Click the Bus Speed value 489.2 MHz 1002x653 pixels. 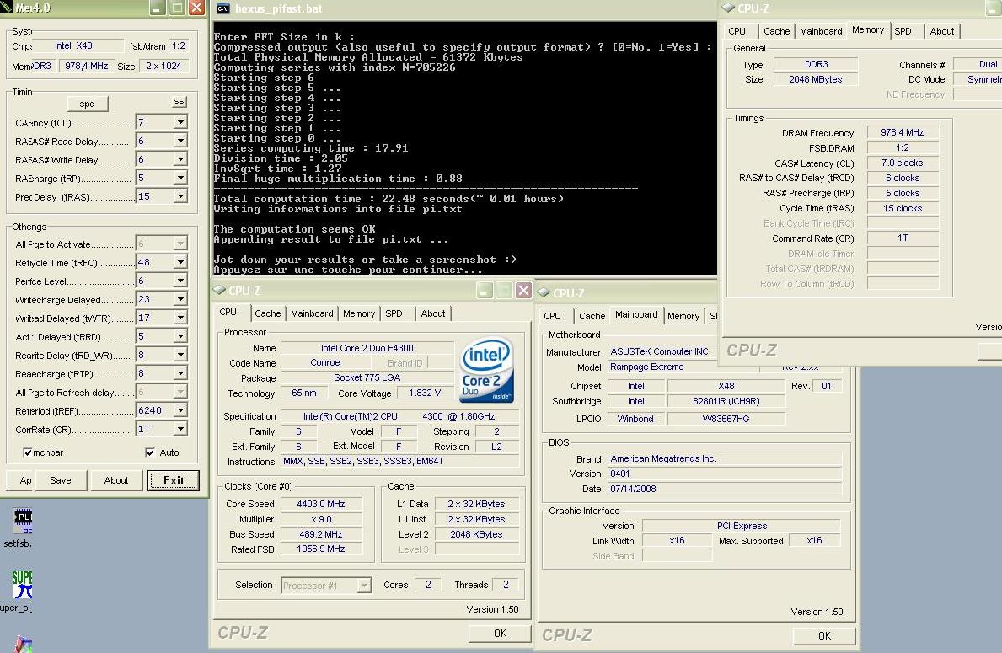coord(321,534)
